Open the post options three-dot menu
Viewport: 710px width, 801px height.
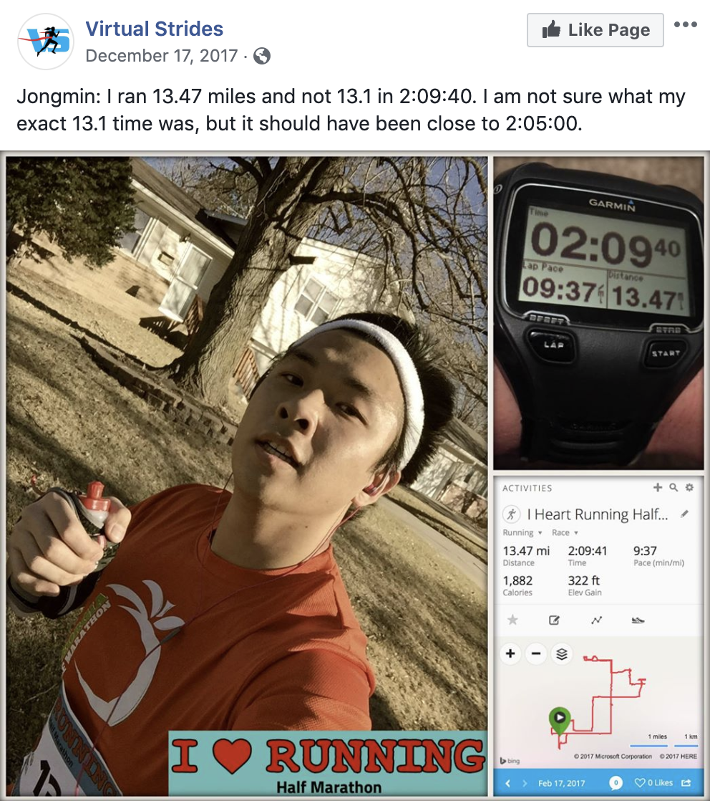point(685,24)
